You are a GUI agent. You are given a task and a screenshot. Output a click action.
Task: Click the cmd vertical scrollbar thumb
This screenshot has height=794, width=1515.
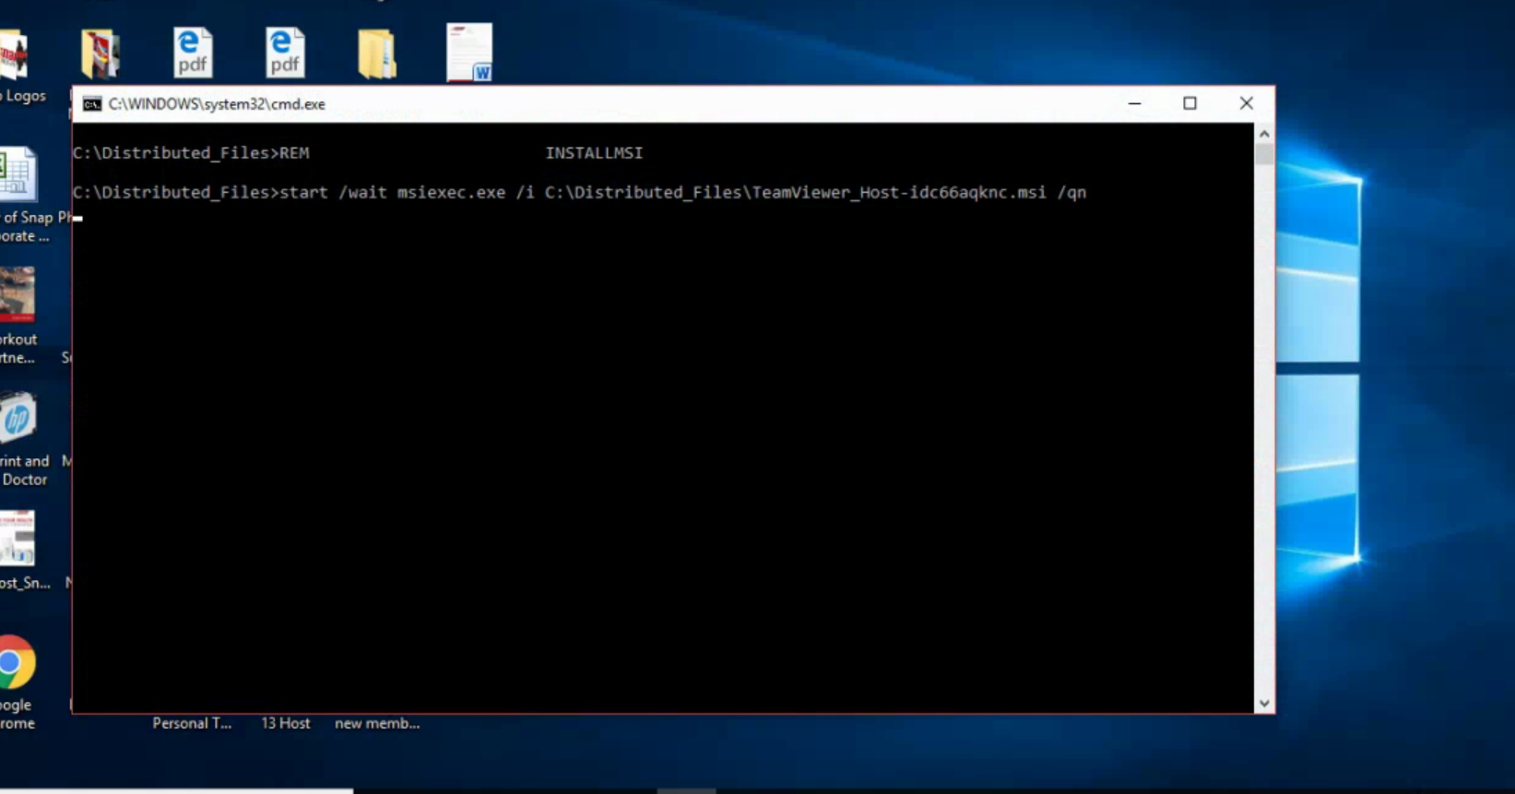1264,154
